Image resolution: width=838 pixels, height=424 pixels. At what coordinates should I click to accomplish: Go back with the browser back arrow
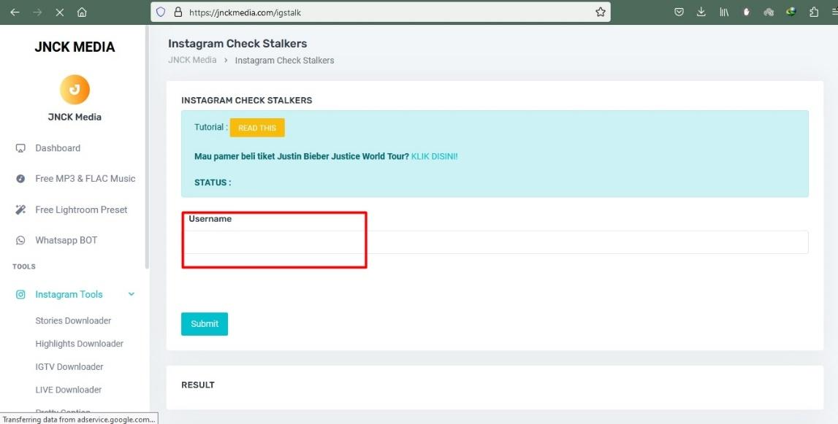pos(15,12)
